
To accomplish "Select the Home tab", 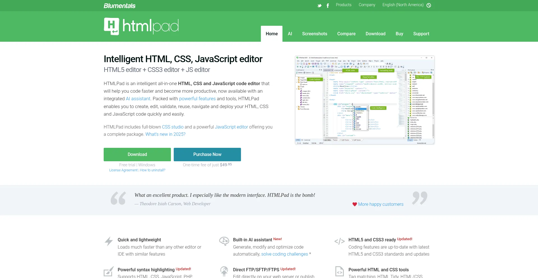I will 272,34.
